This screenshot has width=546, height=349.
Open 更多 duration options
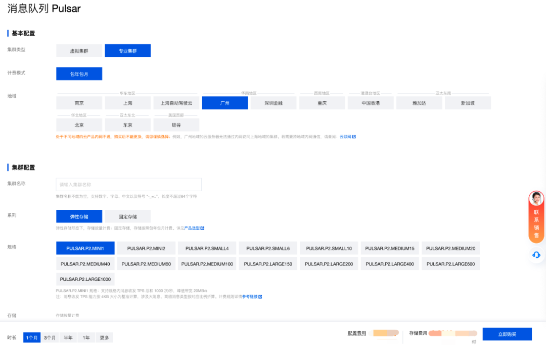click(104, 337)
